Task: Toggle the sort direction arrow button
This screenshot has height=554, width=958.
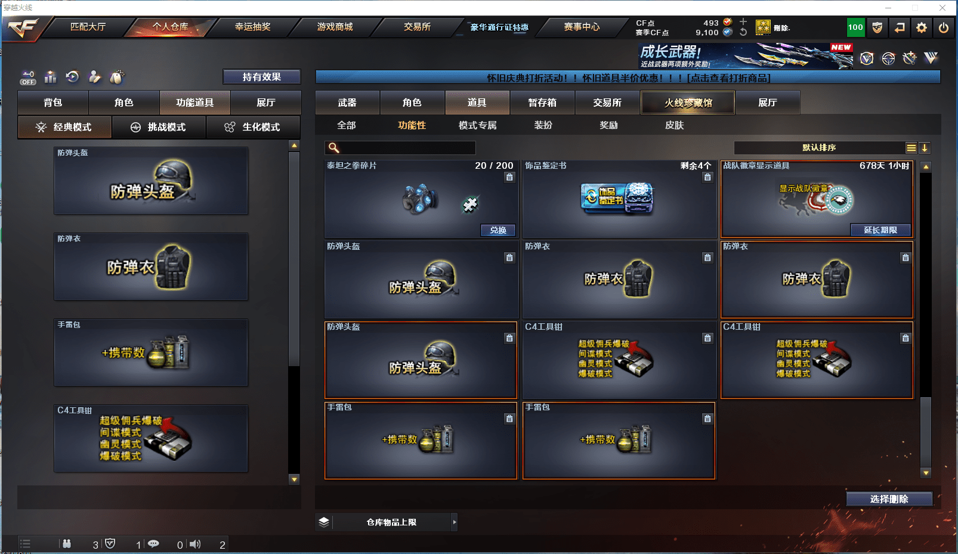Action: pos(925,148)
